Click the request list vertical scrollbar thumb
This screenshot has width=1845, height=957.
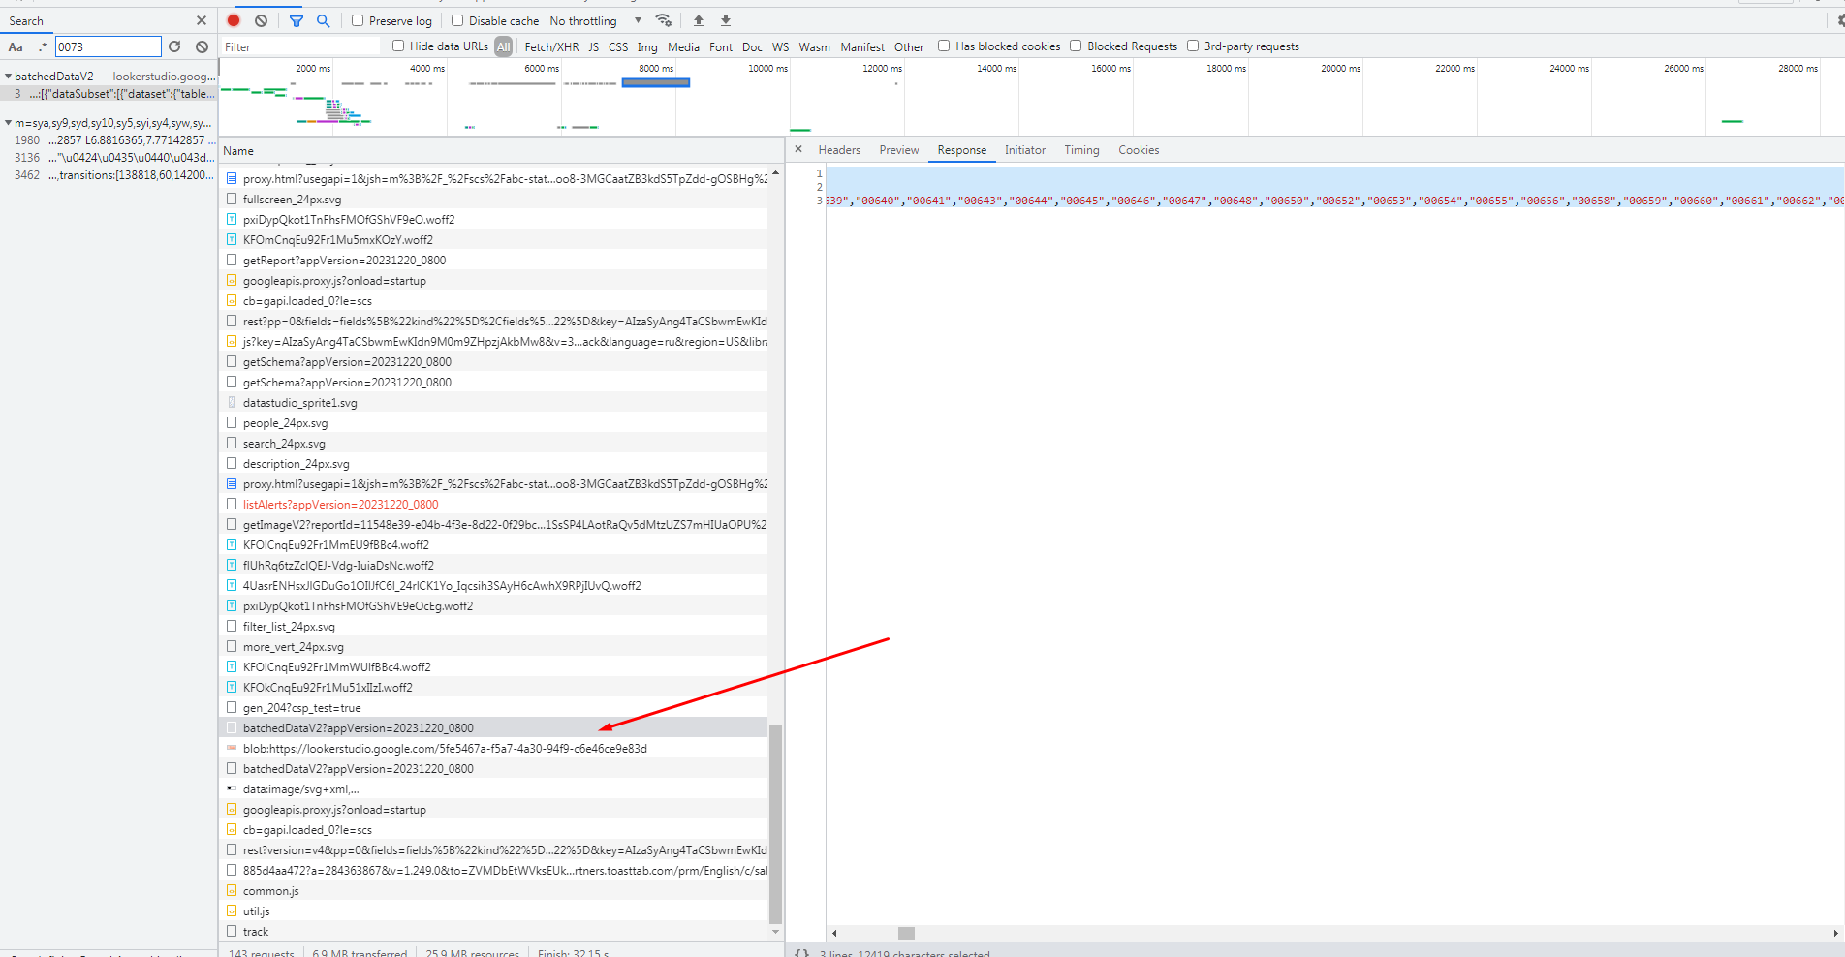pos(775,823)
